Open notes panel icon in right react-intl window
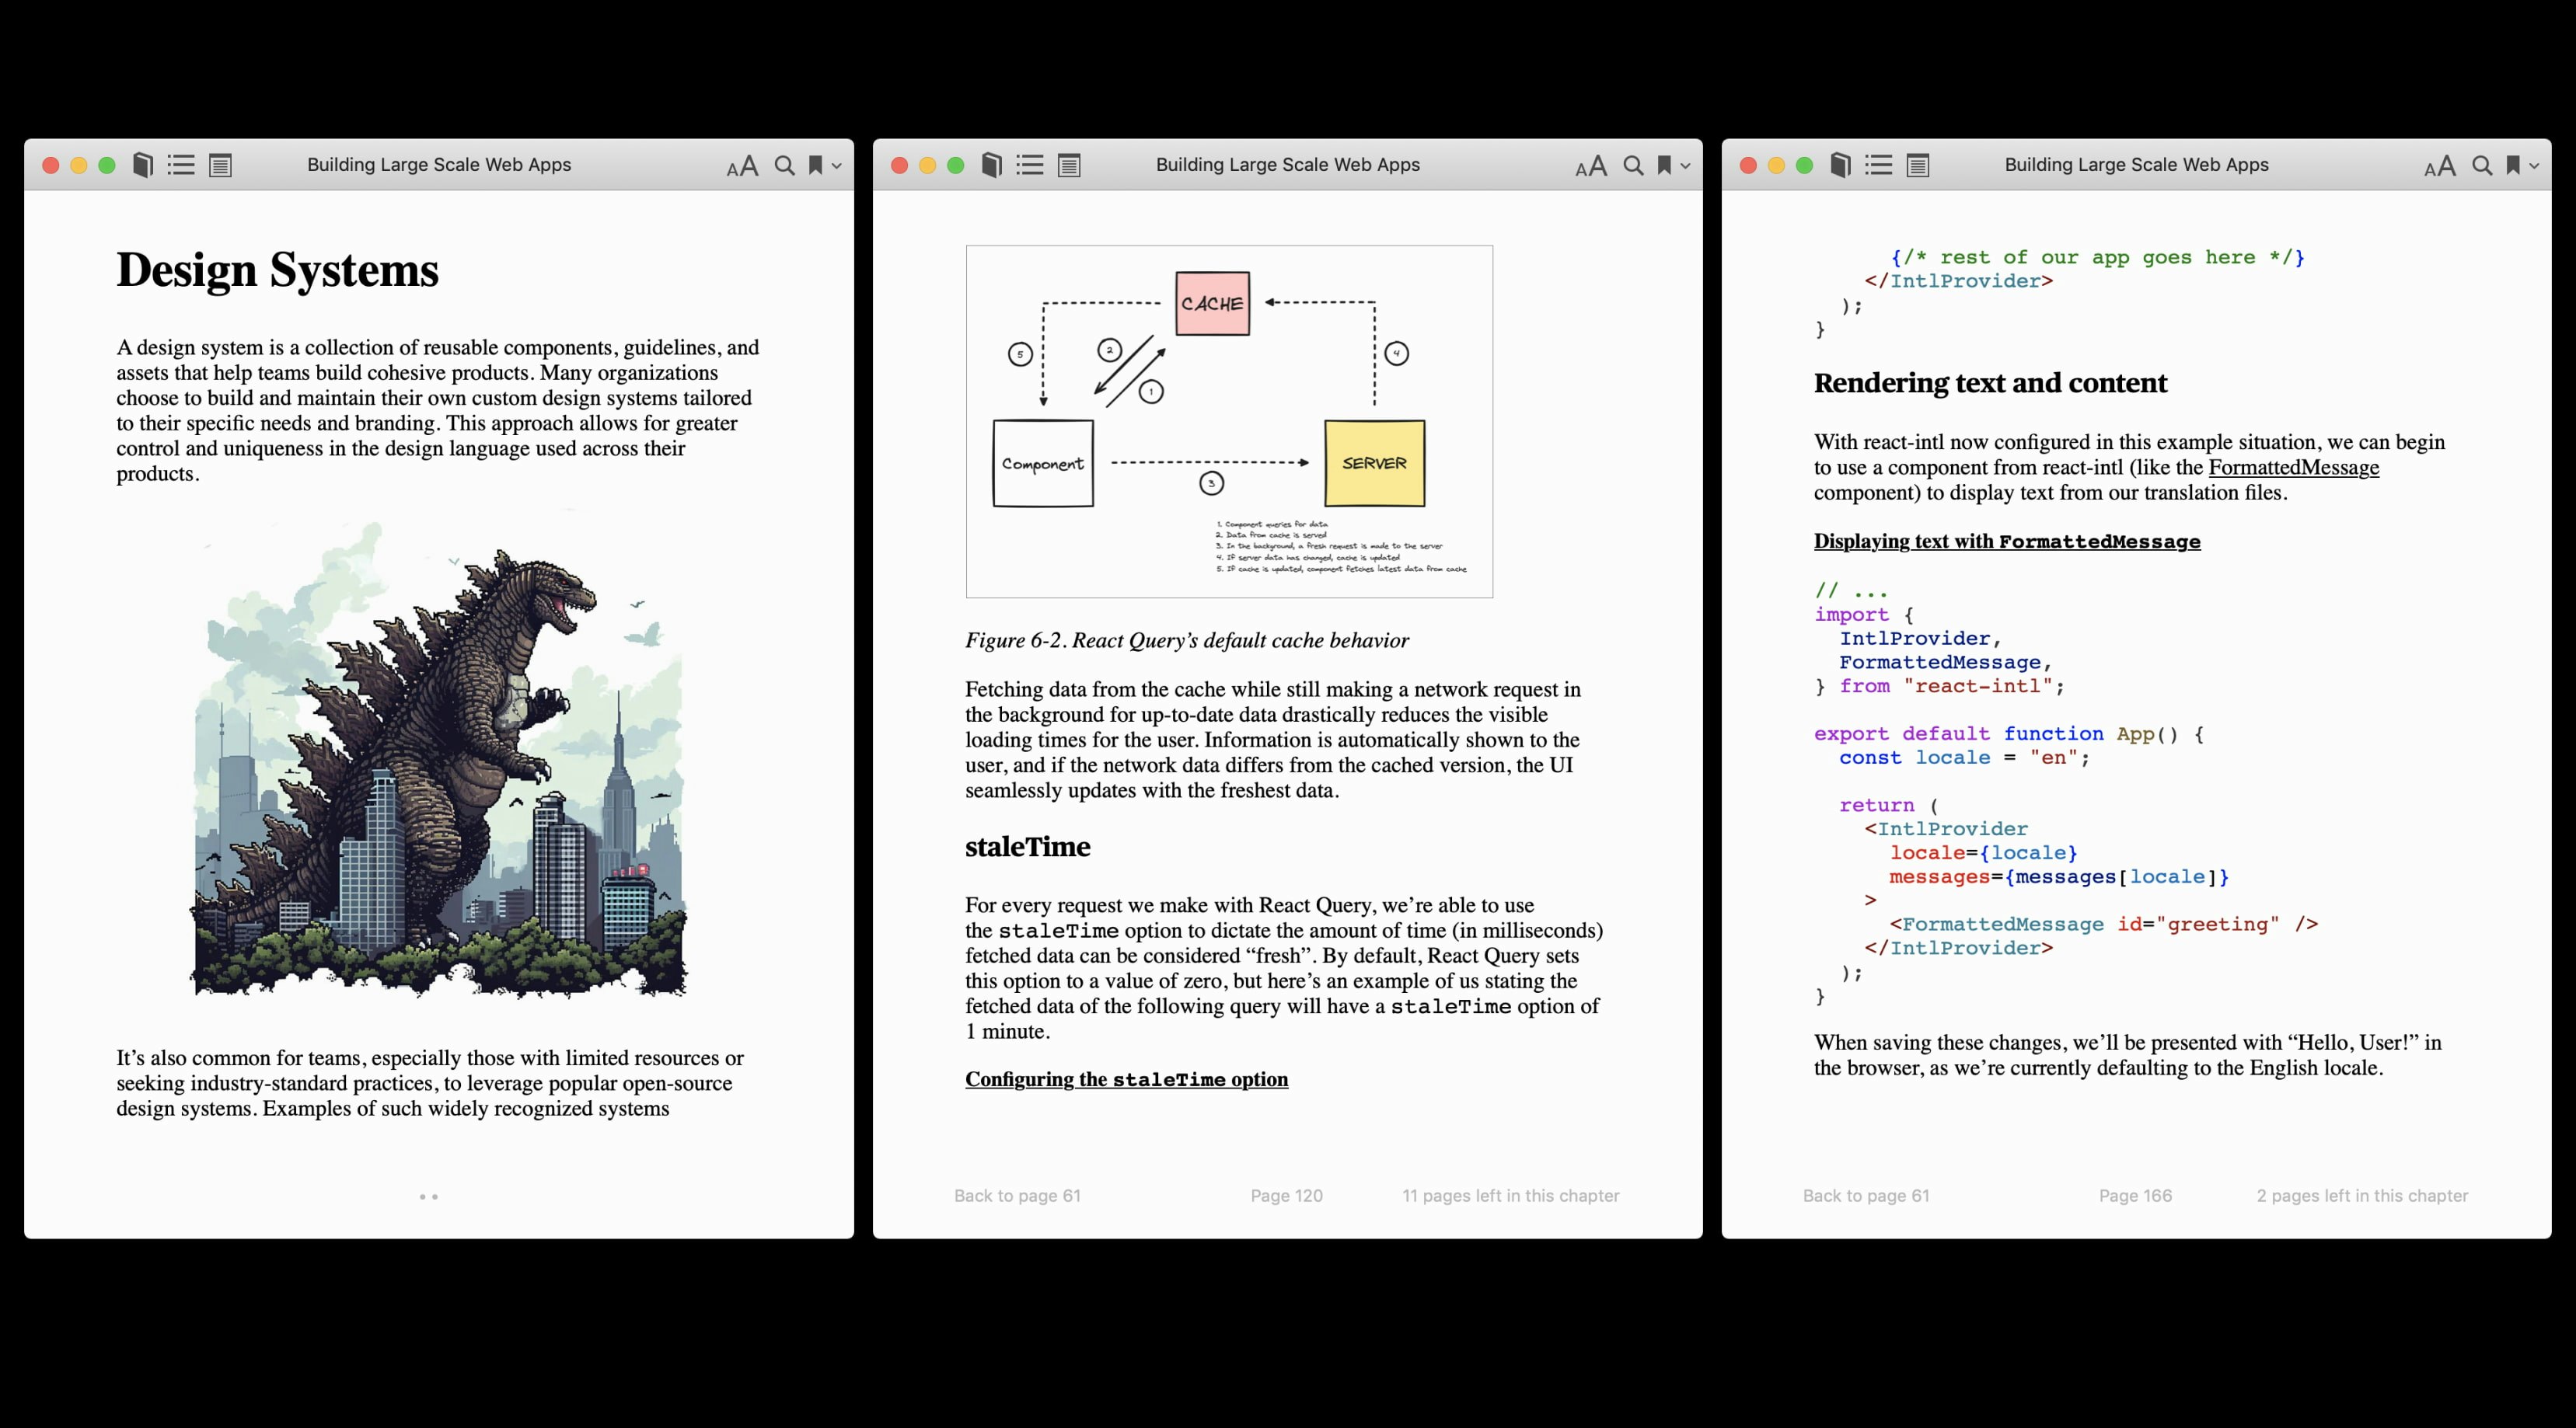This screenshot has height=1428, width=2576. point(1918,165)
